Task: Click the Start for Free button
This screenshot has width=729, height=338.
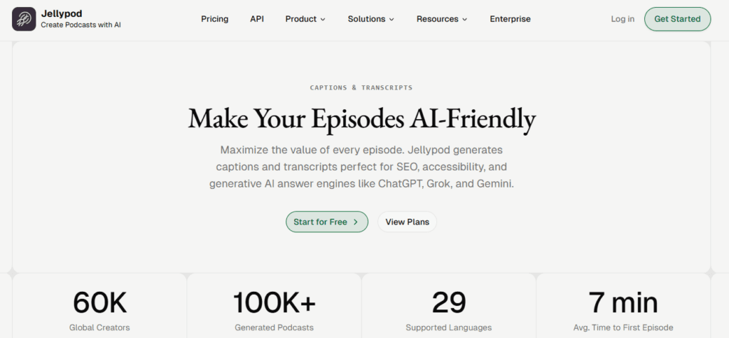Action: point(327,222)
